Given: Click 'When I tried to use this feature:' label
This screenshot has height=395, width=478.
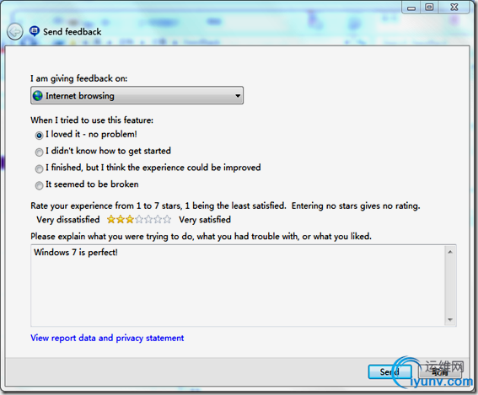Looking at the screenshot, I should pos(92,120).
